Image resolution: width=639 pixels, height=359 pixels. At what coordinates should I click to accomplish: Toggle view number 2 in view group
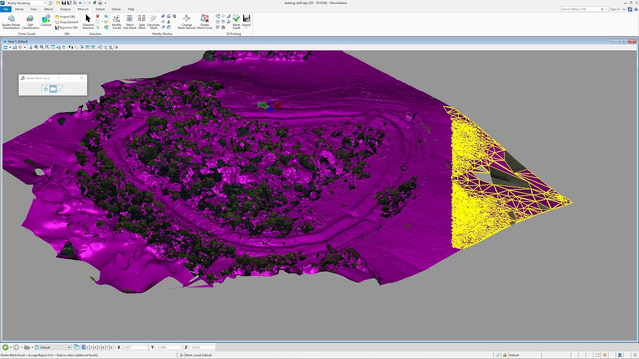click(x=87, y=348)
